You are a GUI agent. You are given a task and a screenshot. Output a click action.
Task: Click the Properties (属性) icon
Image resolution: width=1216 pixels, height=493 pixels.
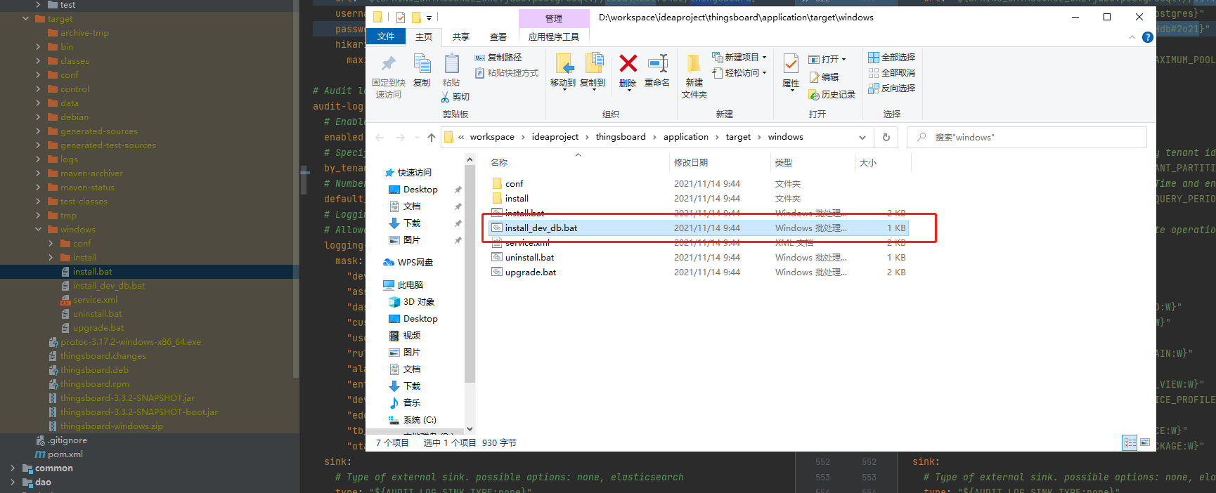click(x=791, y=64)
